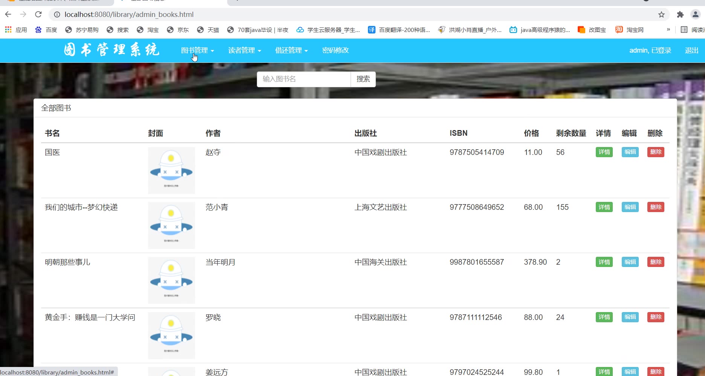Edit the book 国医
Image resolution: width=705 pixels, height=376 pixels.
(x=630, y=152)
